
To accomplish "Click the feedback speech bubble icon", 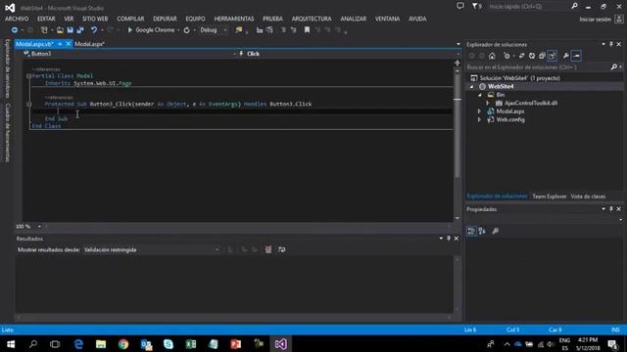I will 460,6.
